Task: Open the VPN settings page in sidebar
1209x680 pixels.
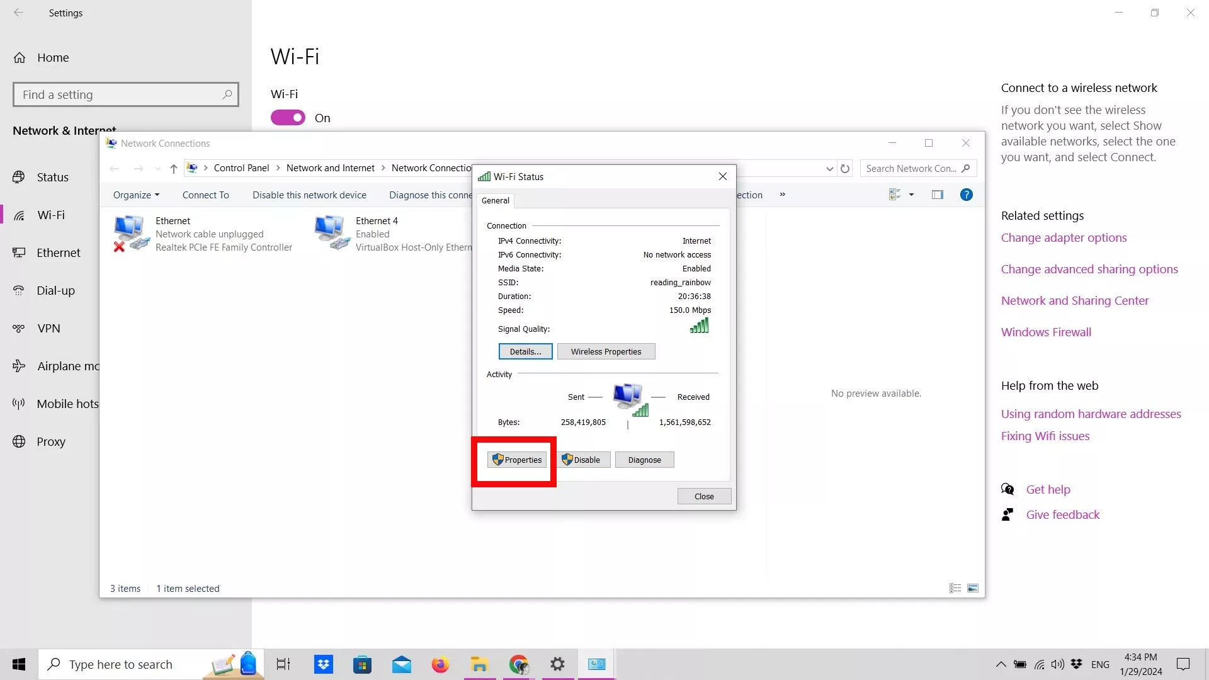Action: [48, 328]
